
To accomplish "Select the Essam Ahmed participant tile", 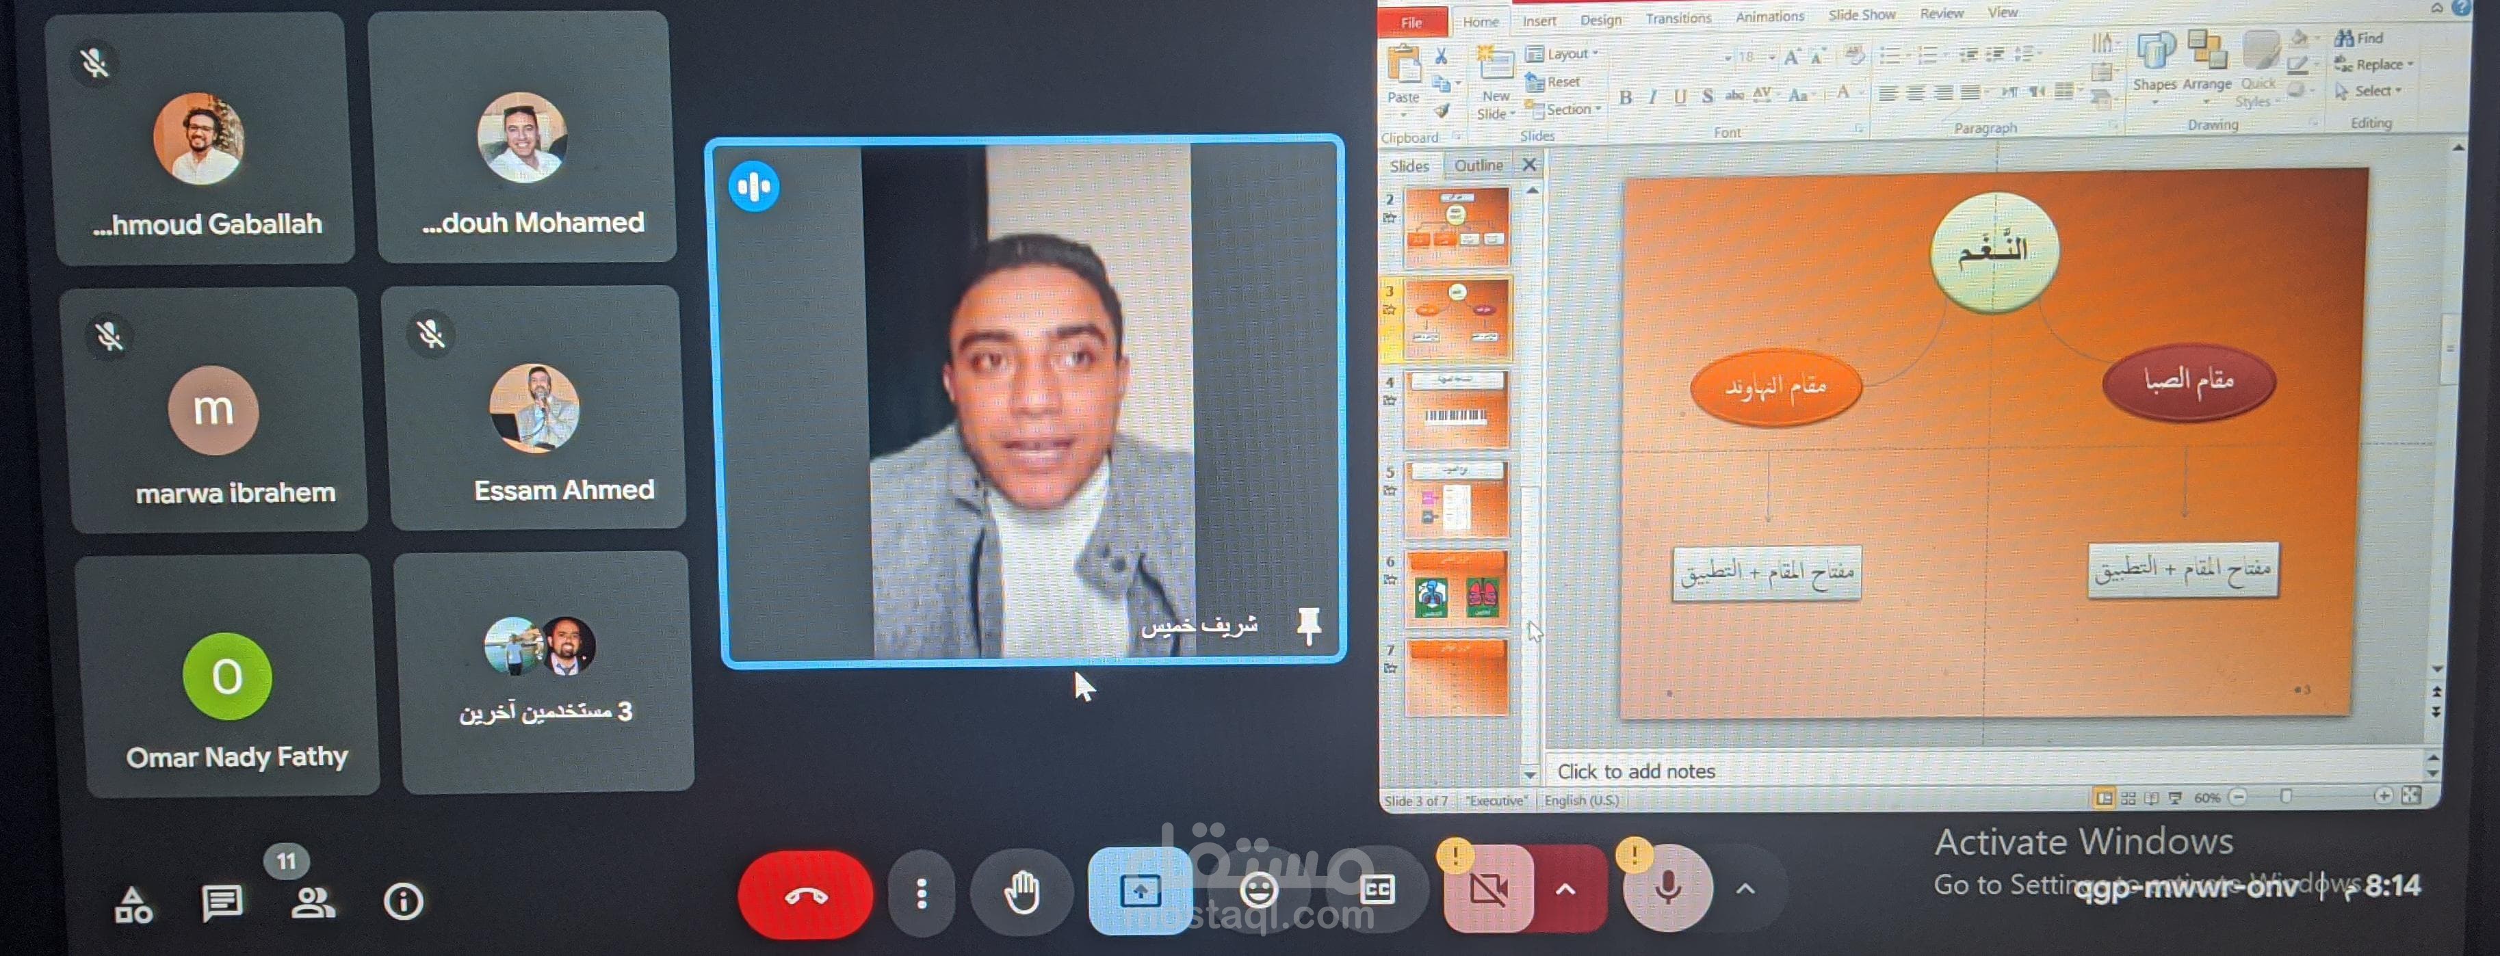I will 534,407.
